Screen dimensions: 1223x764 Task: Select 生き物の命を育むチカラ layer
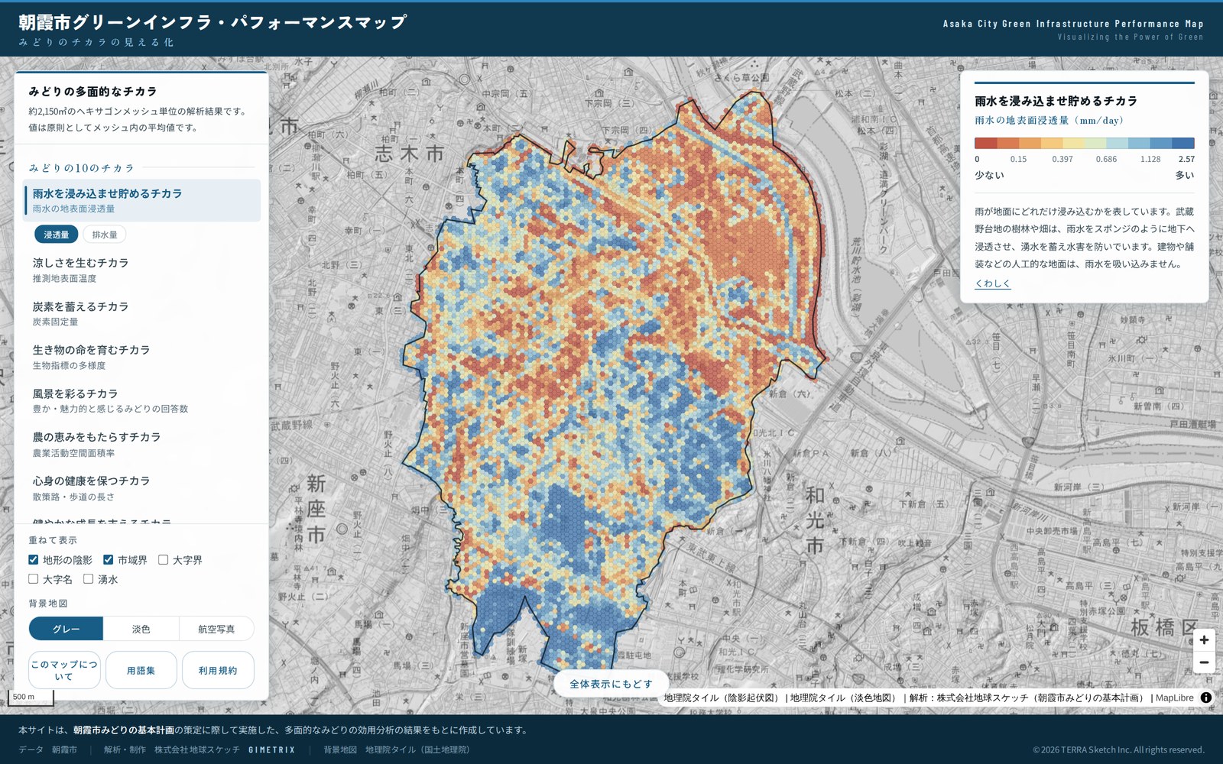[x=142, y=357]
